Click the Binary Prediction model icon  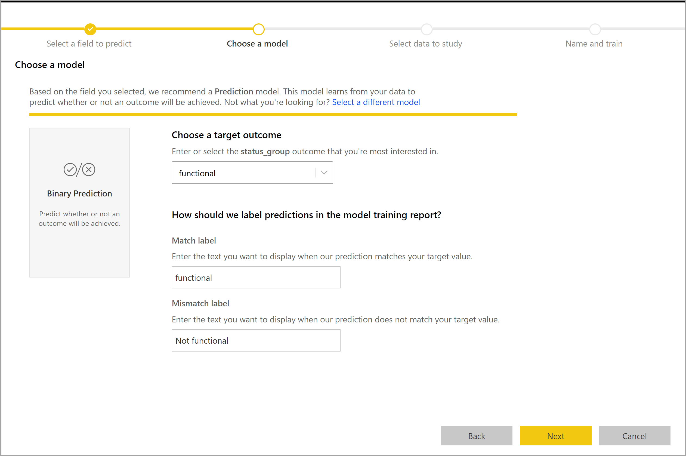[79, 170]
